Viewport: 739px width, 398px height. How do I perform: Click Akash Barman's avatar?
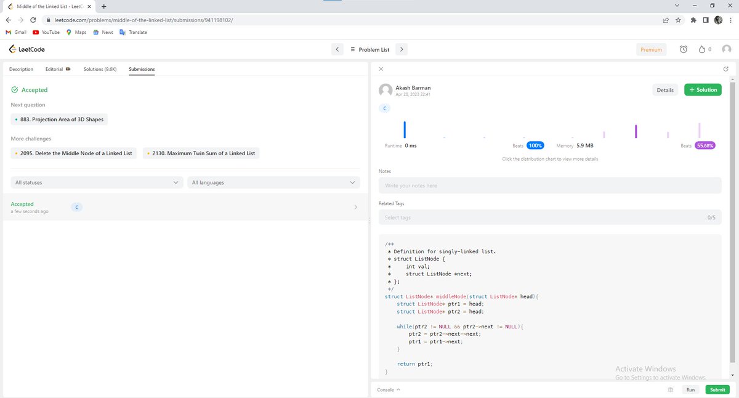pyautogui.click(x=386, y=90)
